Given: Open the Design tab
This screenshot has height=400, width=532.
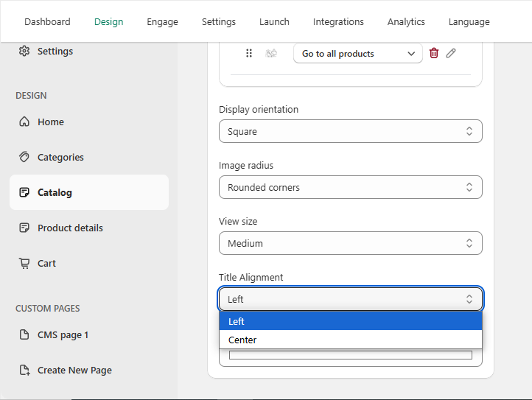Looking at the screenshot, I should (108, 21).
